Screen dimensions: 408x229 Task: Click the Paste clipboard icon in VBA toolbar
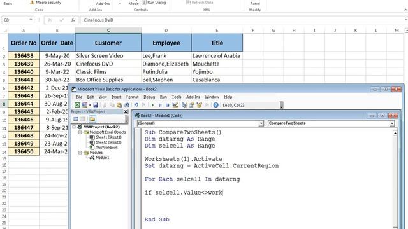tap(119, 105)
